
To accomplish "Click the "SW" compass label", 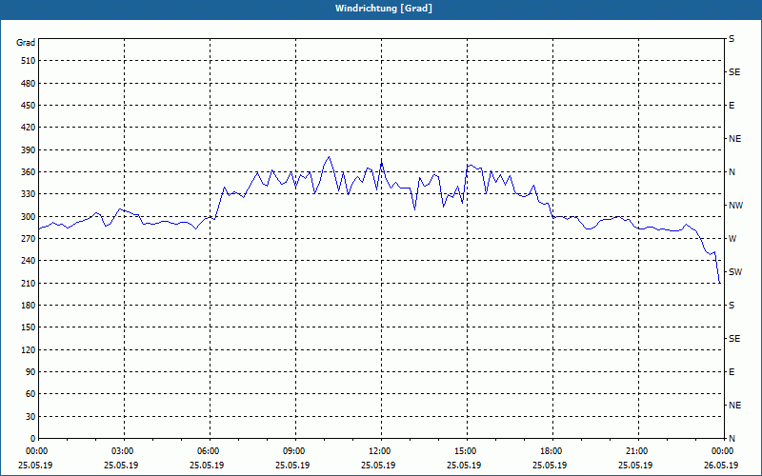I will [x=735, y=272].
